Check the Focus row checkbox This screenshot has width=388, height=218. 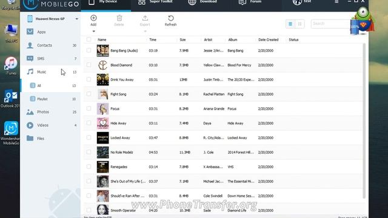(89, 108)
